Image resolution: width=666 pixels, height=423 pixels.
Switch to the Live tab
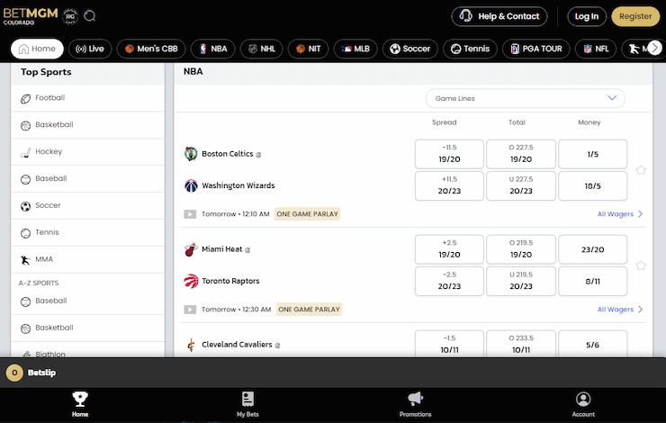[90, 49]
